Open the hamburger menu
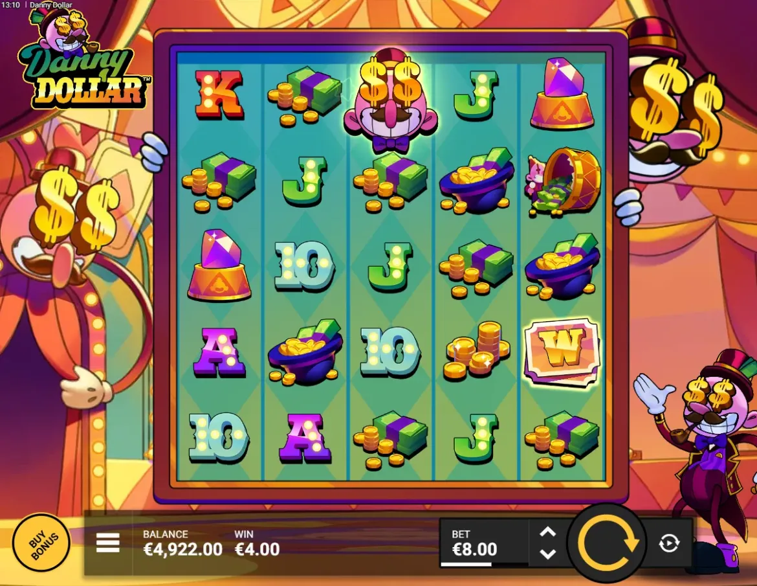The image size is (757, 586). [107, 543]
